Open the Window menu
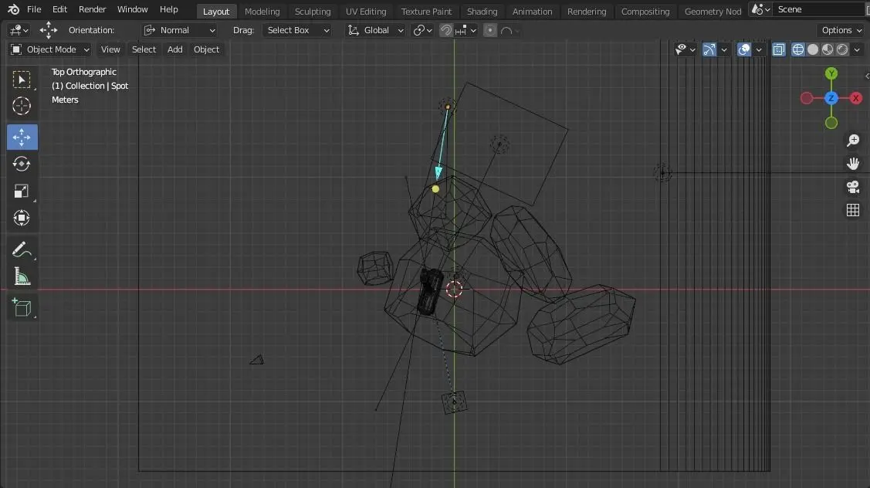The height and width of the screenshot is (488, 870). coord(133,9)
